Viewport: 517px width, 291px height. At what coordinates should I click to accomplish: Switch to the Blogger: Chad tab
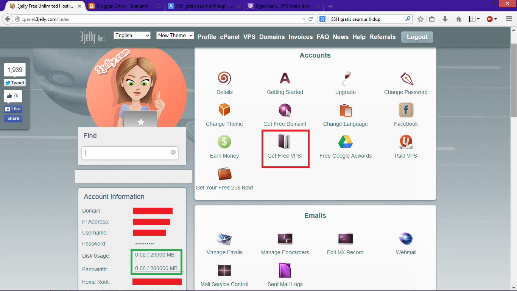point(124,6)
